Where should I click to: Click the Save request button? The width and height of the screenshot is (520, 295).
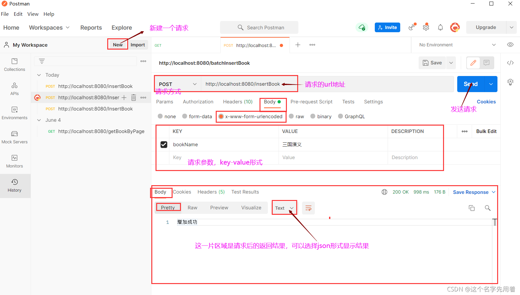click(x=432, y=63)
